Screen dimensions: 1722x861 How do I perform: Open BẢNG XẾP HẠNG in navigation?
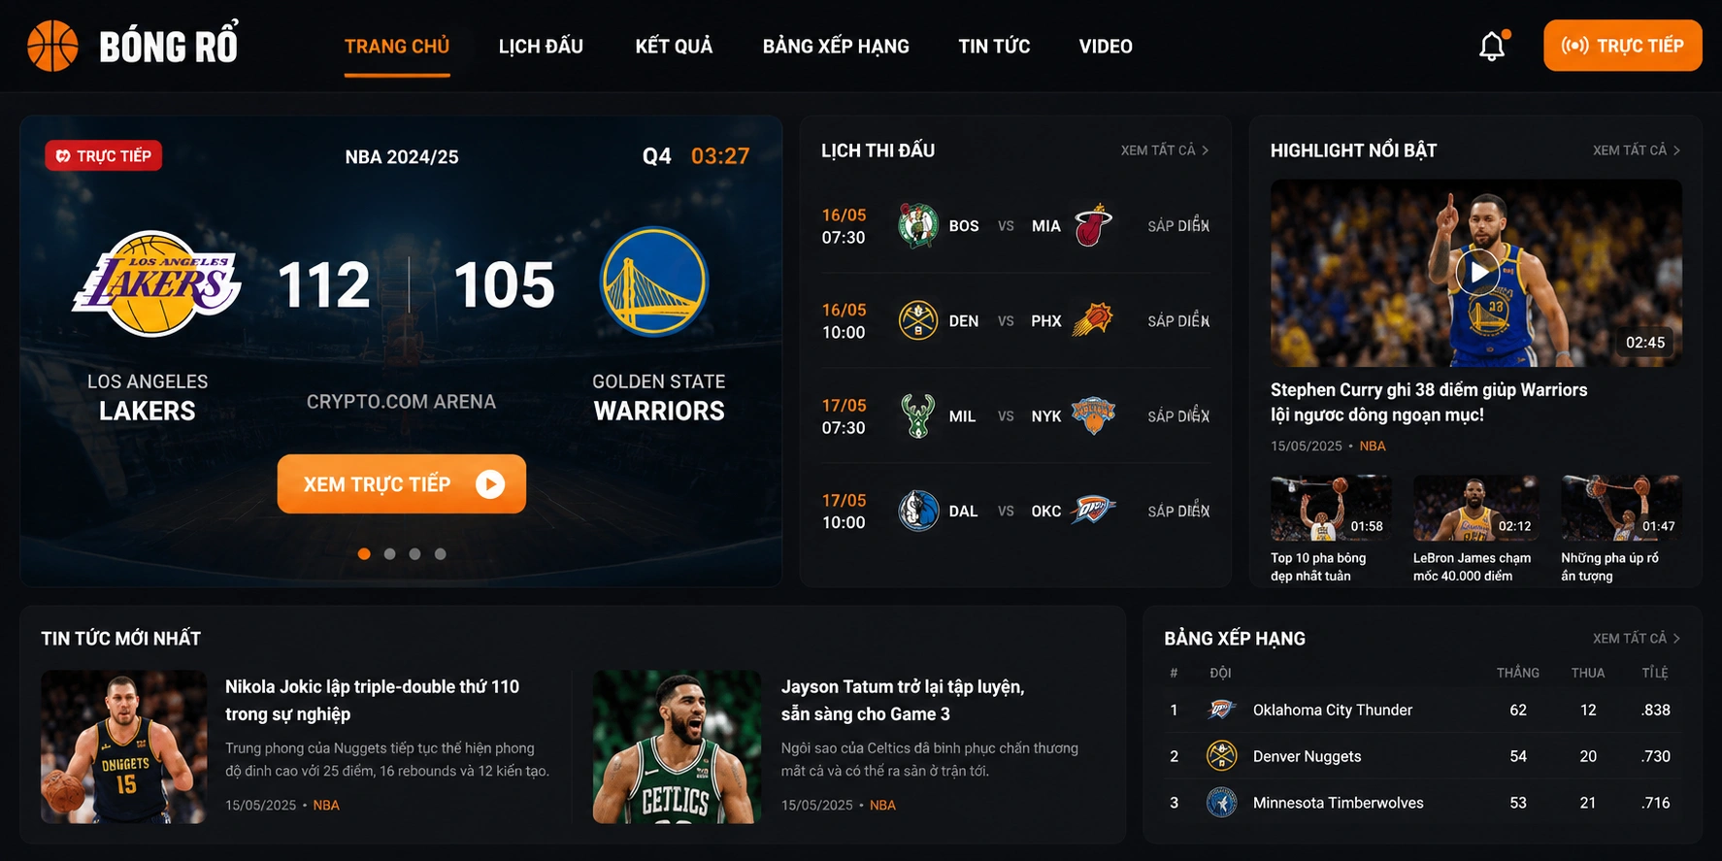pos(836,47)
